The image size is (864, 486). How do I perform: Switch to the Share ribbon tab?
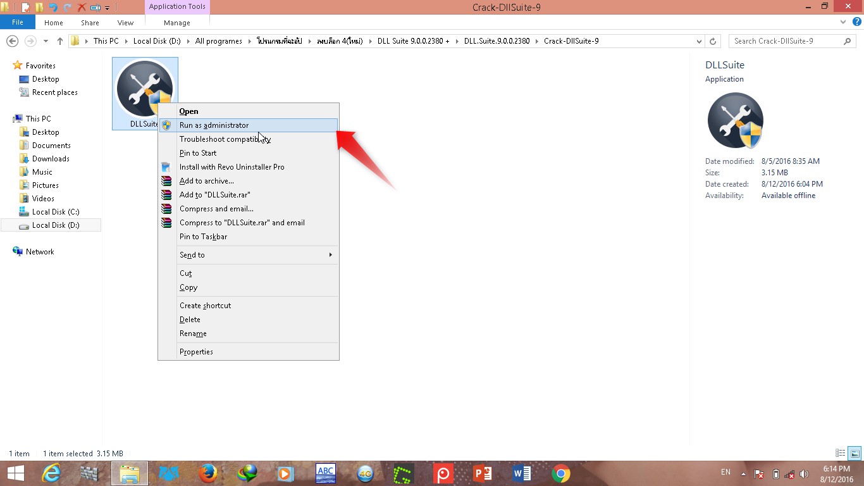tap(90, 23)
